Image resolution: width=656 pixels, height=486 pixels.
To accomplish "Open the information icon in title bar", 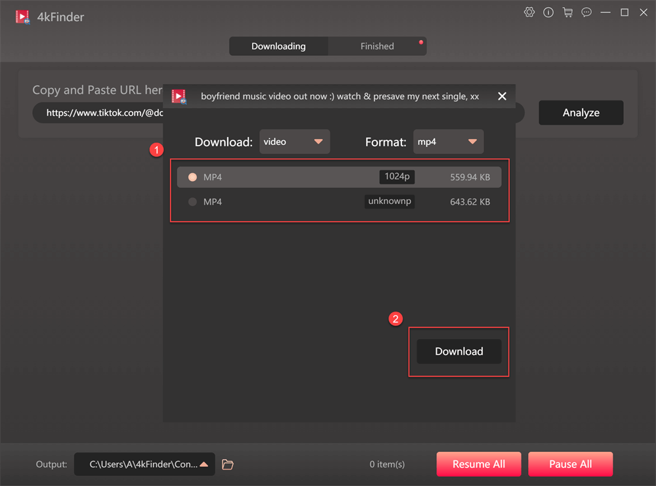I will click(x=548, y=12).
